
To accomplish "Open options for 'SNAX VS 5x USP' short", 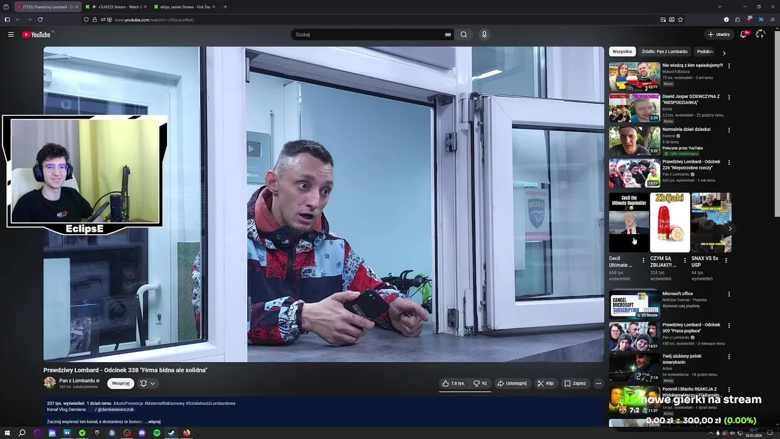I will click(x=726, y=260).
